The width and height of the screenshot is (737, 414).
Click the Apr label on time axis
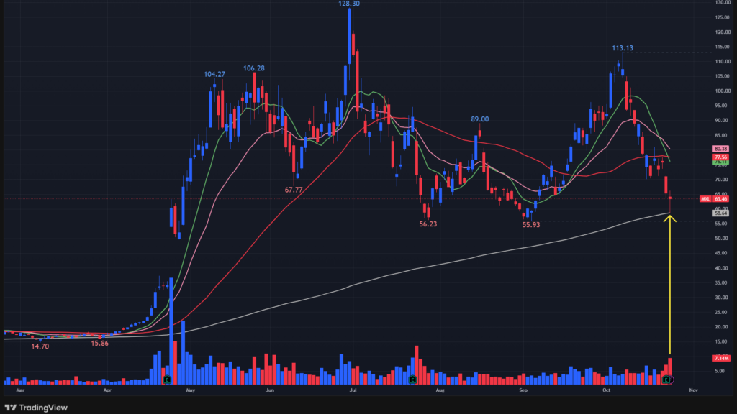(107, 390)
